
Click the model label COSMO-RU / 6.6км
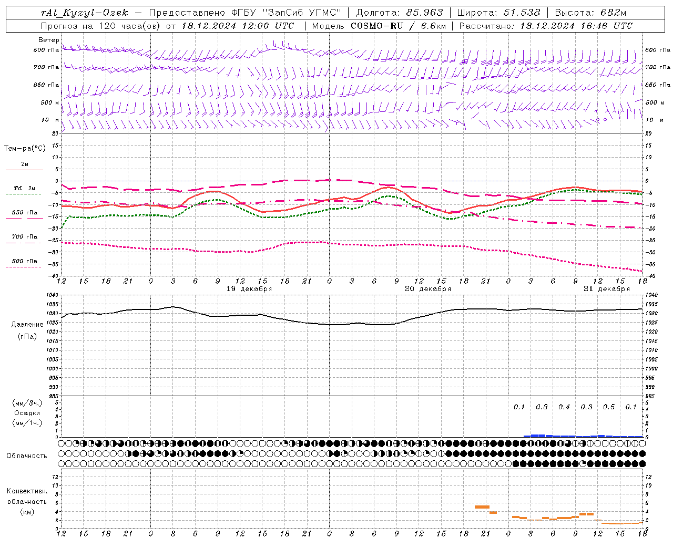tap(398, 26)
